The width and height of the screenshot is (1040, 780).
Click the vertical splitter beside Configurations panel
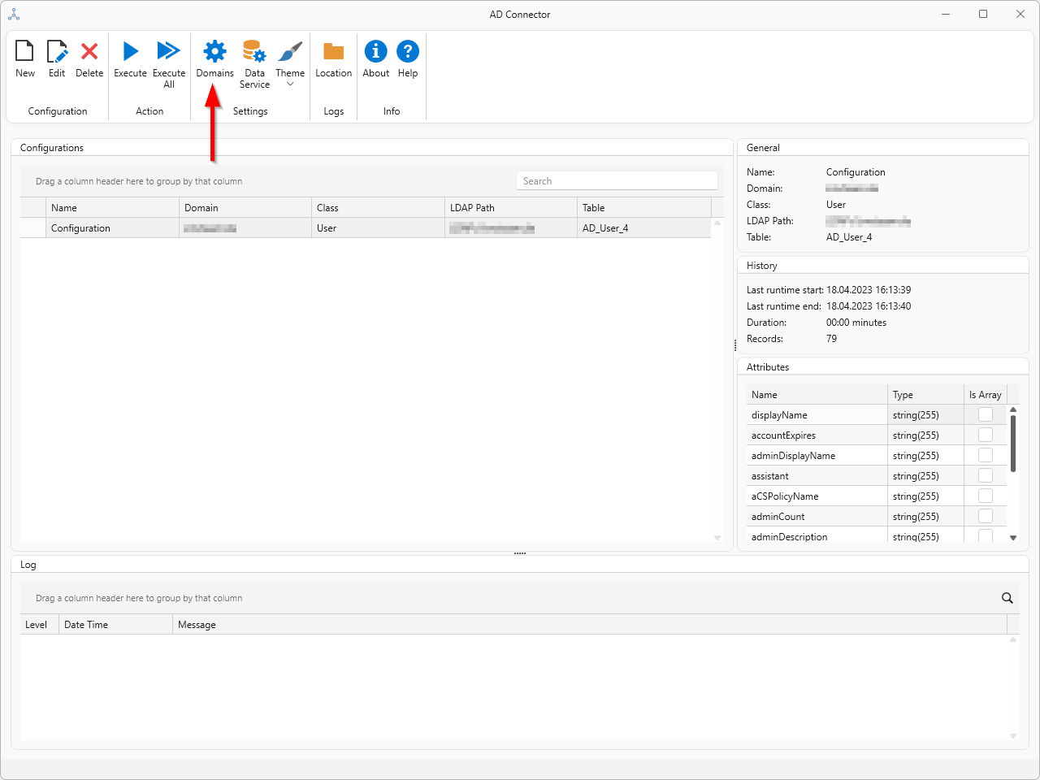point(735,345)
